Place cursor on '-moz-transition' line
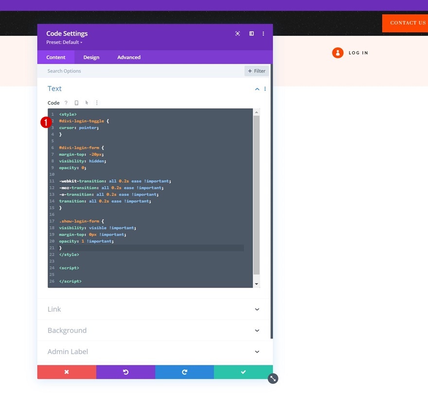Viewport: 428px width, 410px height. pyautogui.click(x=111, y=188)
